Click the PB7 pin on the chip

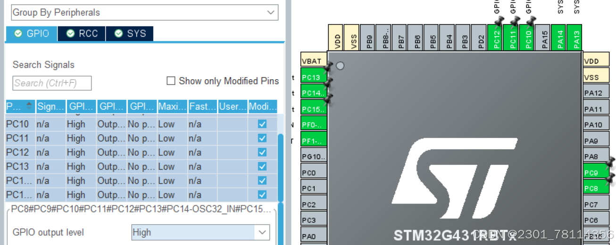pyautogui.click(x=400, y=37)
